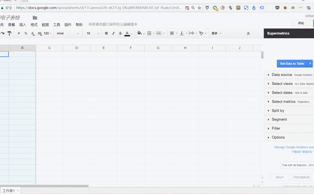The height and width of the screenshot is (194, 314).
Task: Expand the Data source section
Action: [289, 75]
